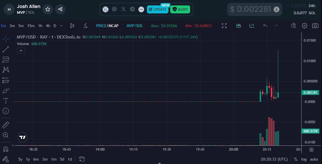Viewport: 322px width, 164px height.
Task: Set bottom chart range to 1d
Action: click(70, 159)
